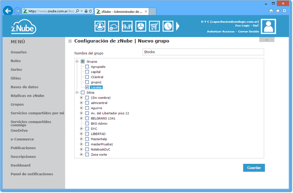Click the lock security icon in address bar

86,11
